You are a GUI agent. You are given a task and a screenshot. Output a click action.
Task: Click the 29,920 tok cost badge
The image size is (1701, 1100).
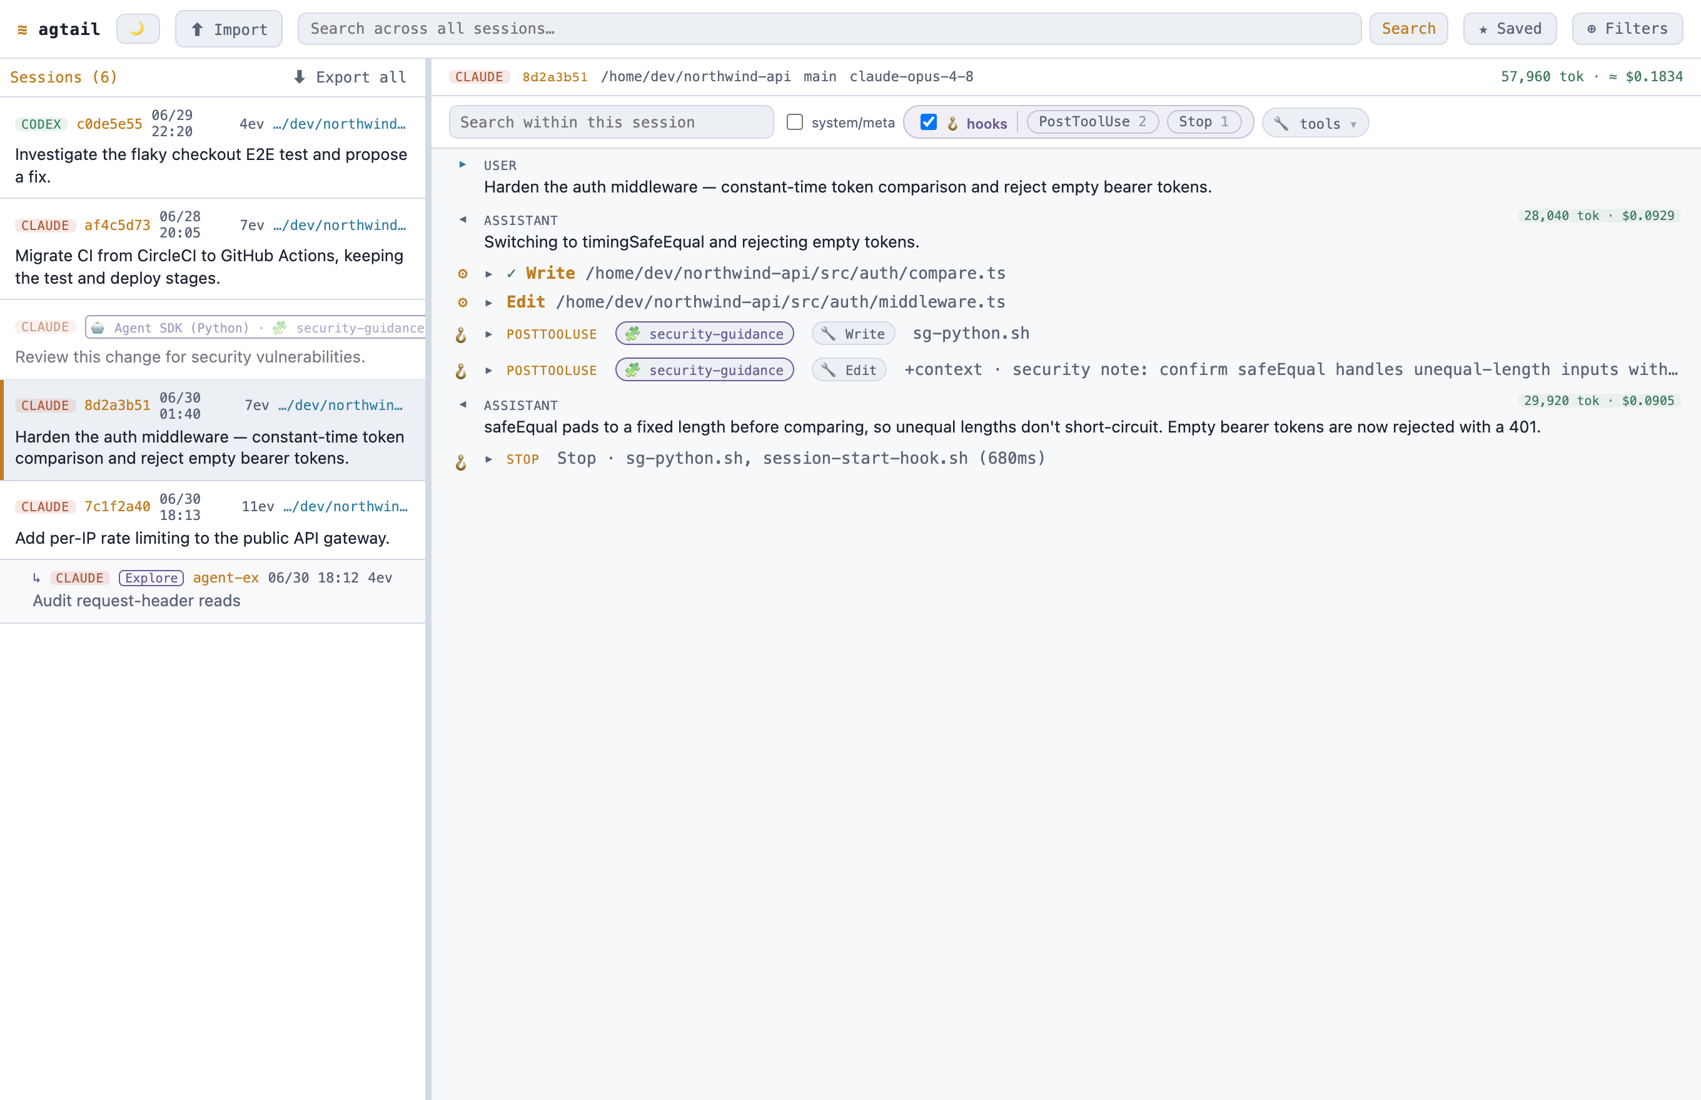(1599, 401)
